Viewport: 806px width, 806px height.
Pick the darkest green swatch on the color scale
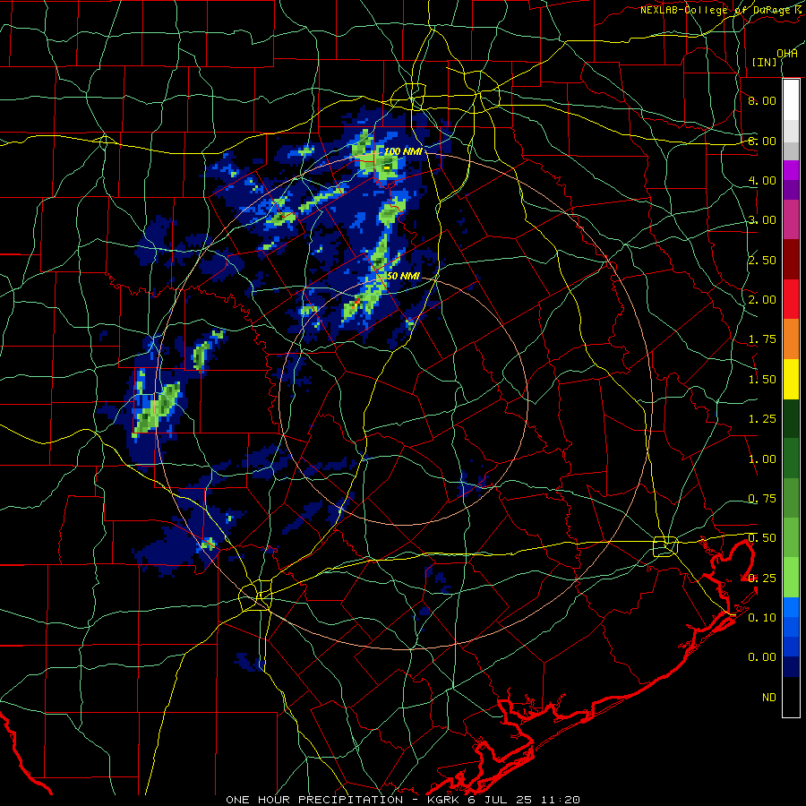(791, 418)
